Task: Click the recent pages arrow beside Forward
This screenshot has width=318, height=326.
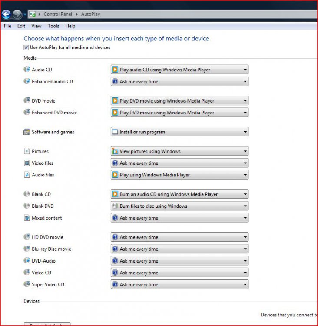Action: point(25,14)
